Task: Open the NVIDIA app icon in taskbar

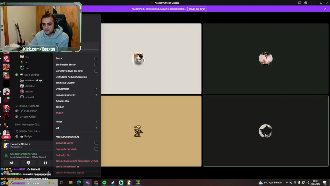Action: coord(138,183)
